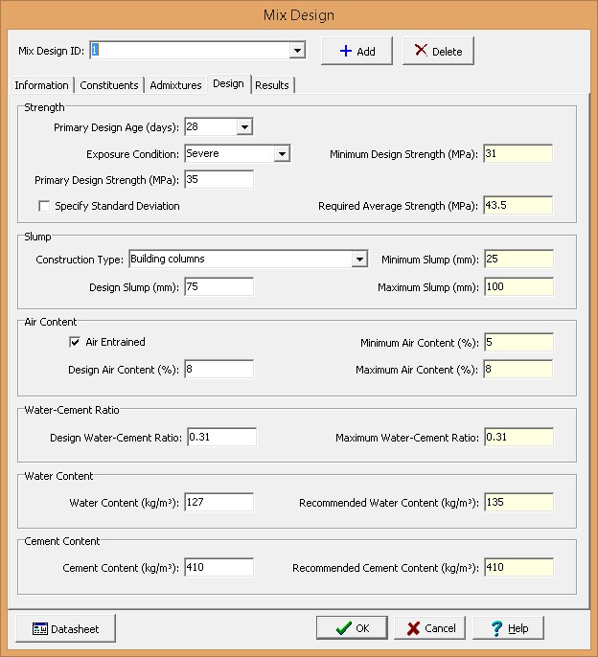Click the Add button with plus icon
Viewport: 598px width, 657px height.
click(356, 51)
